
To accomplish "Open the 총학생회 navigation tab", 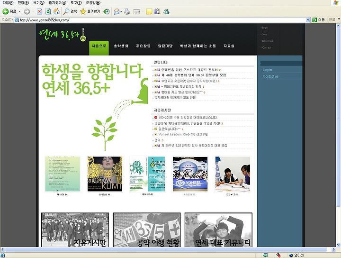I will point(121,46).
